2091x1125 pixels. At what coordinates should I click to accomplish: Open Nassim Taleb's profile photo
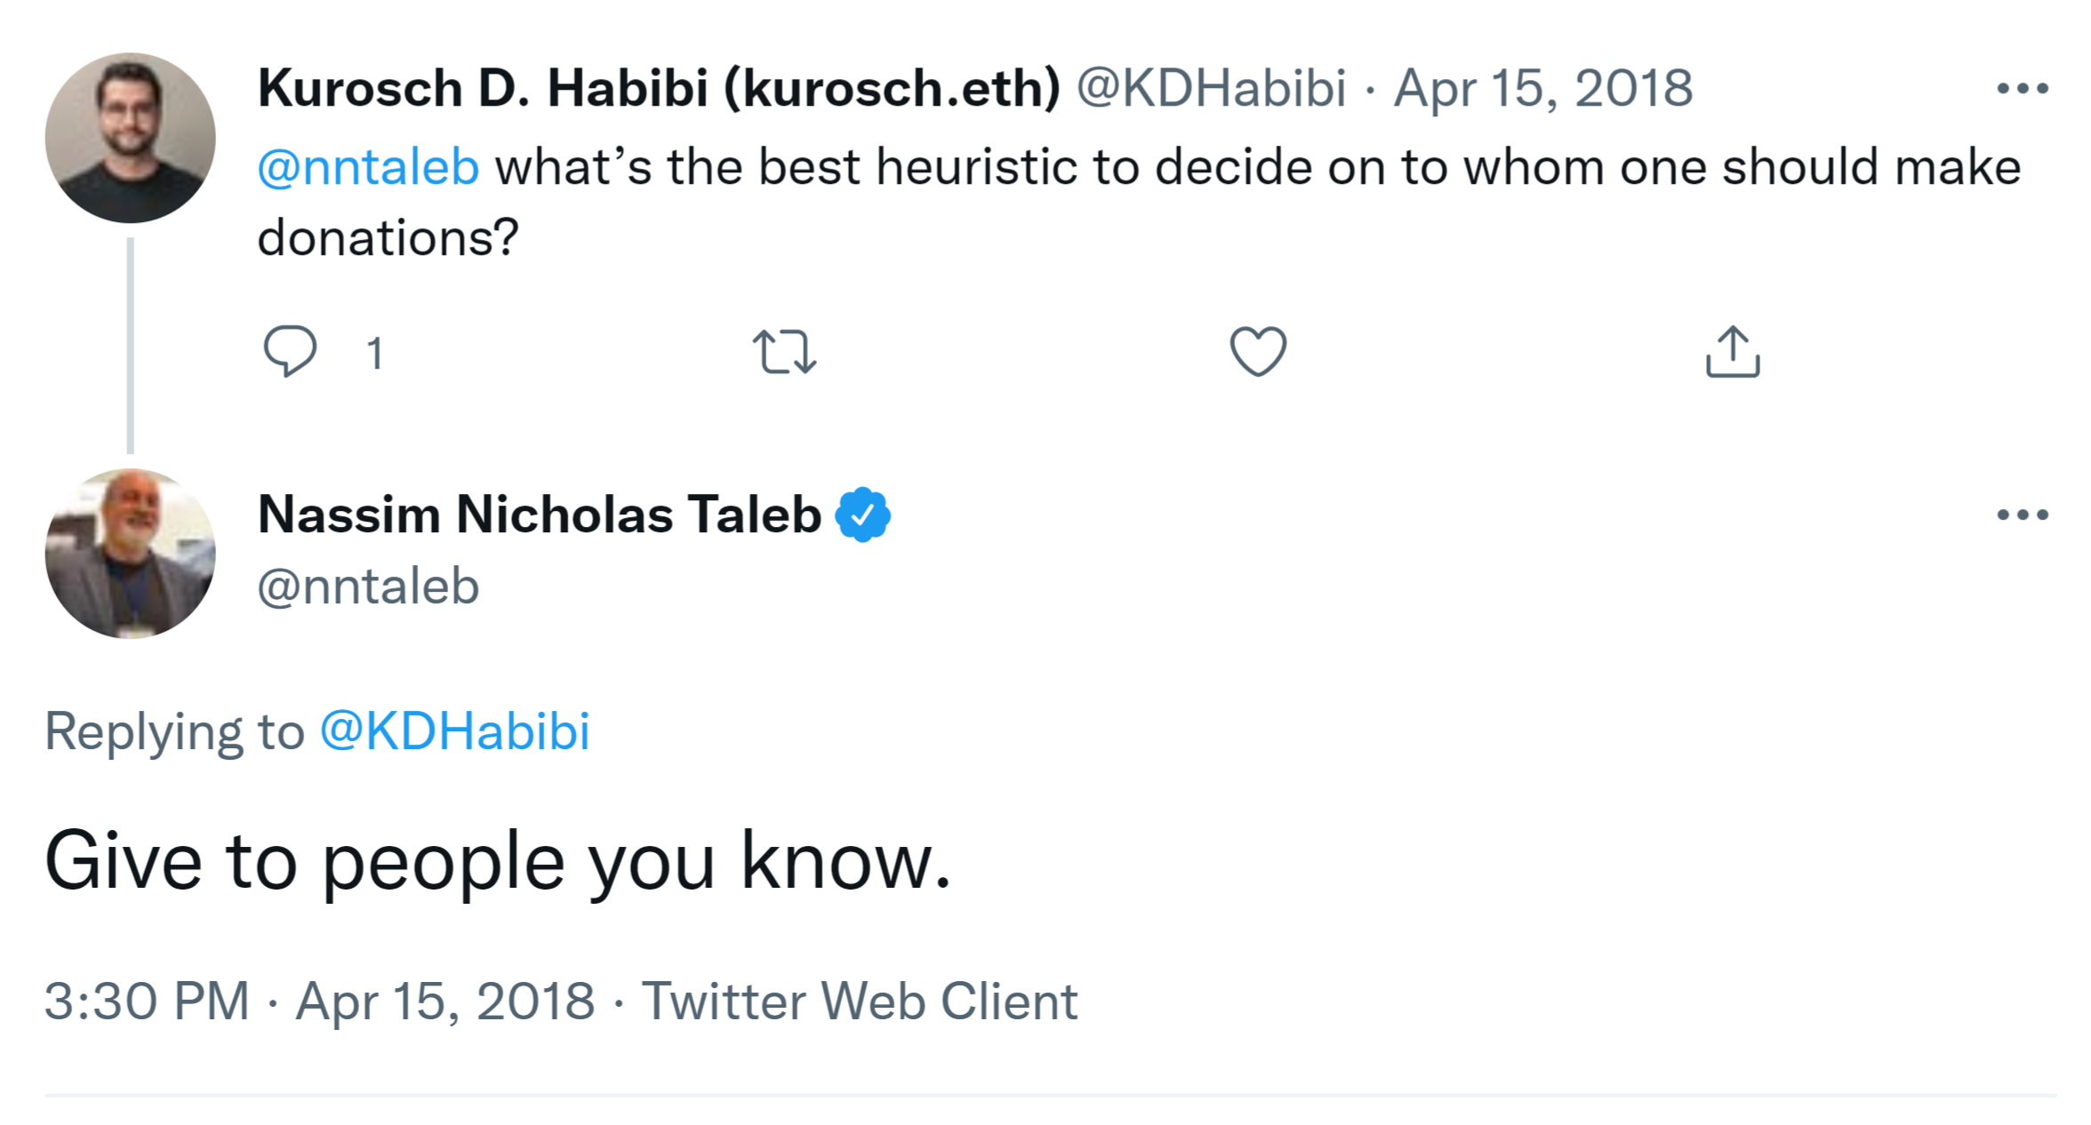131,554
